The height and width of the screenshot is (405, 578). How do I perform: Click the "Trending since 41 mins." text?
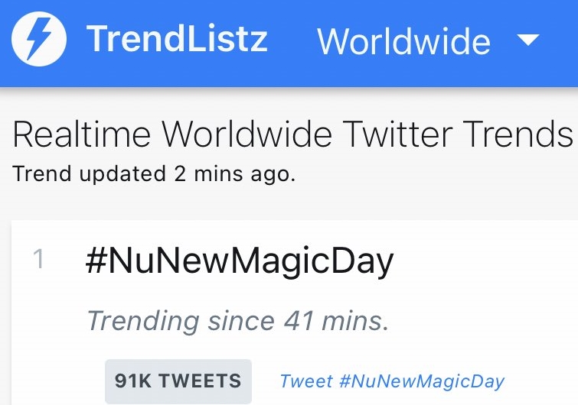pos(238,320)
